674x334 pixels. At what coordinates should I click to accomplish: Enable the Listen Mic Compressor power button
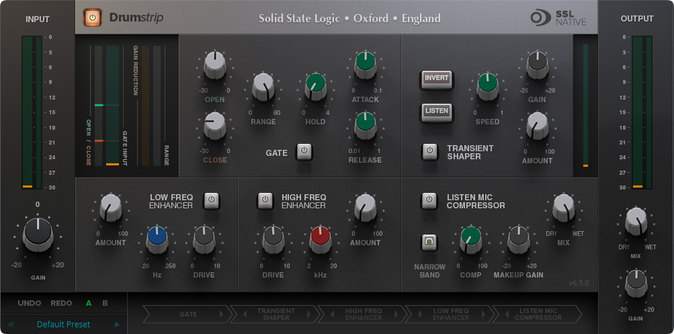click(x=429, y=201)
